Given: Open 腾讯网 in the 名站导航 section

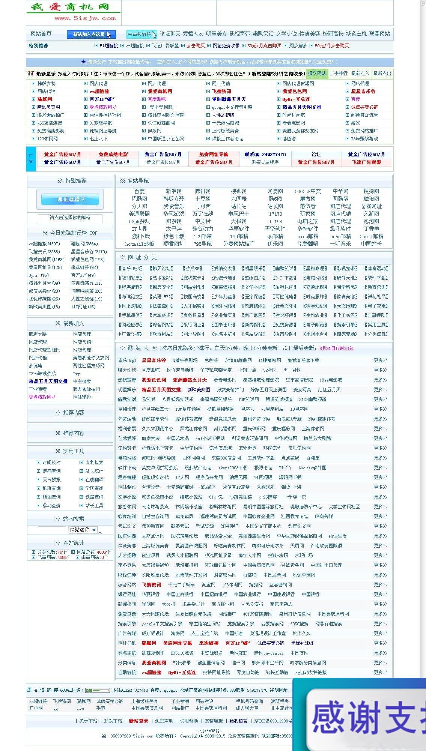Looking at the screenshot, I should 203,191.
